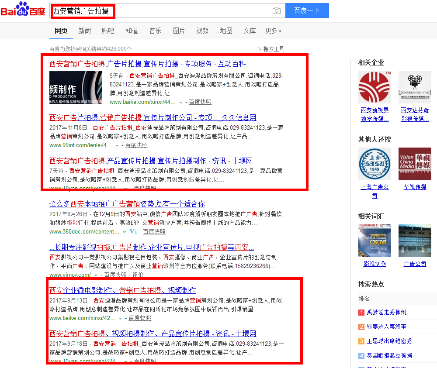Open result titled 西安营销广告拍摄_广告片拍摄 互动百科
437x368 pixels.
pyautogui.click(x=147, y=64)
